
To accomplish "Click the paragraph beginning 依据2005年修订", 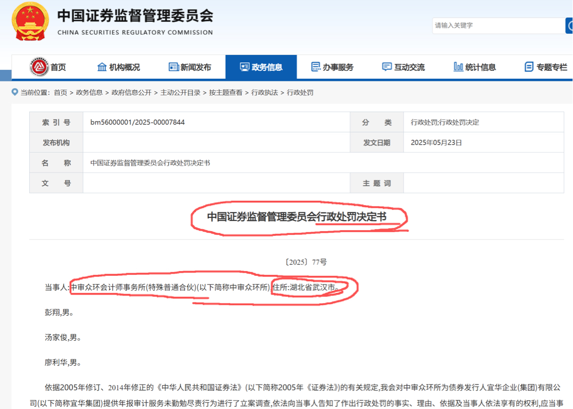I will point(297,396).
